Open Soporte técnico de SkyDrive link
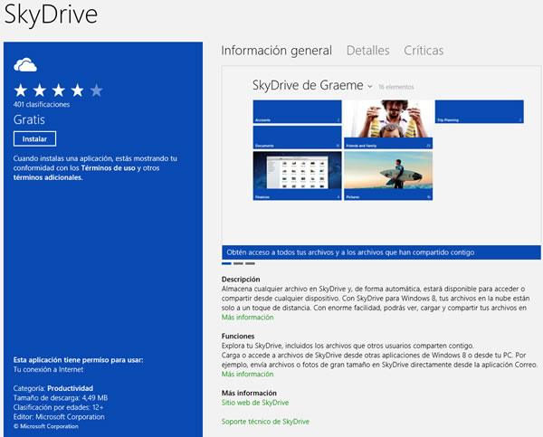Viewport: 543px width, 437px height. pos(265,422)
